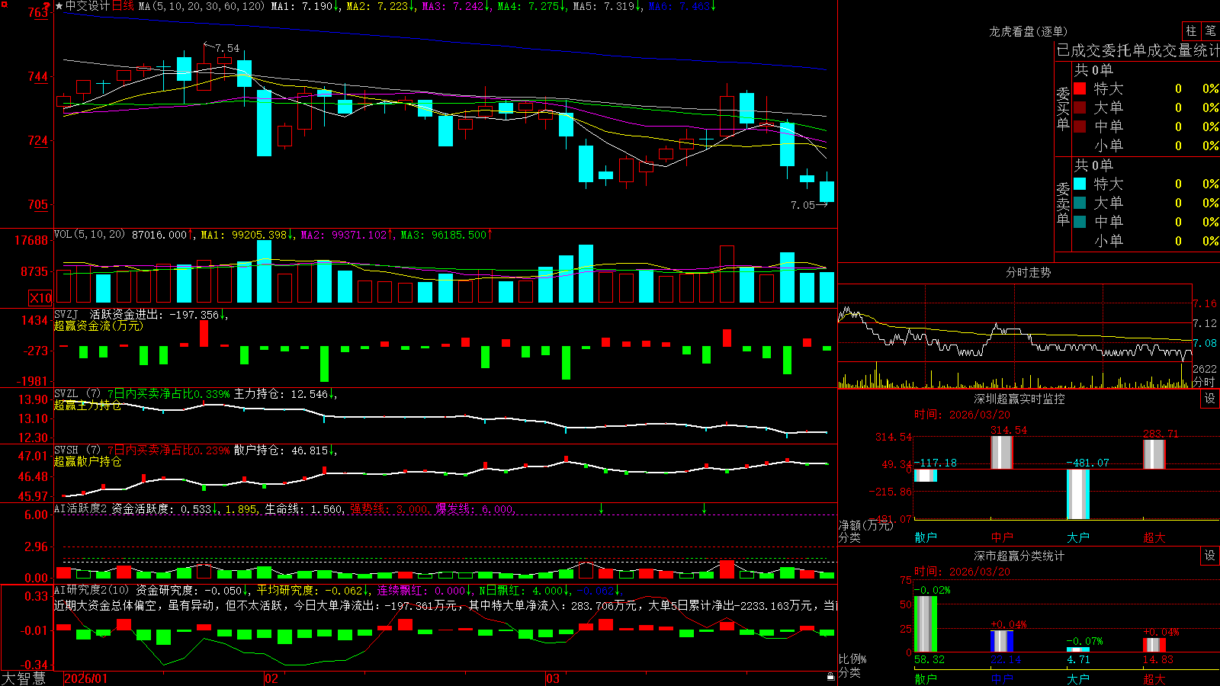Click the first green arrow marker in AI活跃度2

pos(601,508)
